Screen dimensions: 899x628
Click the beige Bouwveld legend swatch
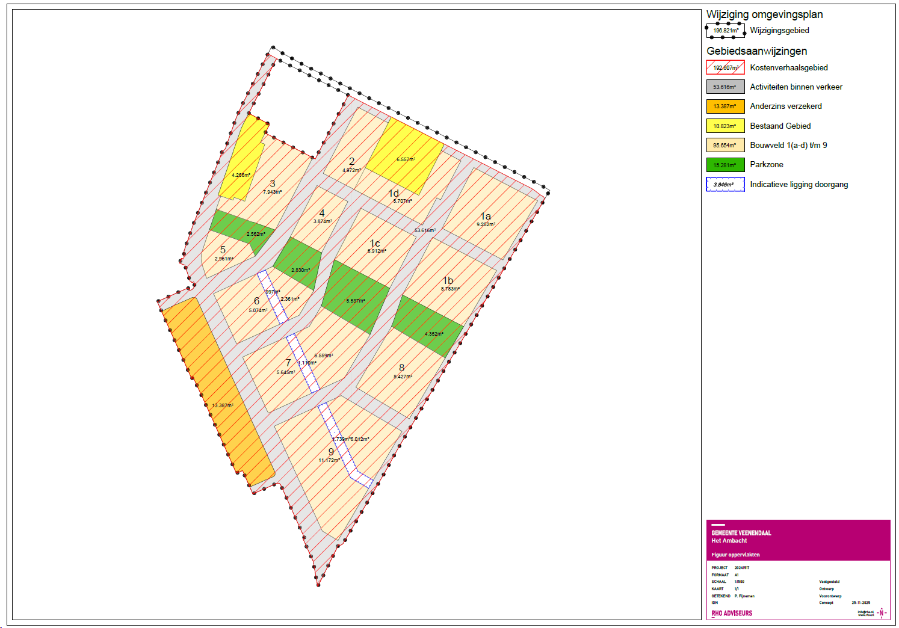click(x=725, y=145)
